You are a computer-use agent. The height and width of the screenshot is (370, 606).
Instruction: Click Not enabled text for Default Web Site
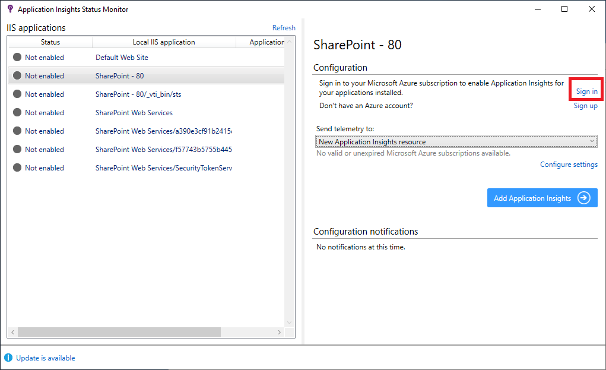click(45, 57)
